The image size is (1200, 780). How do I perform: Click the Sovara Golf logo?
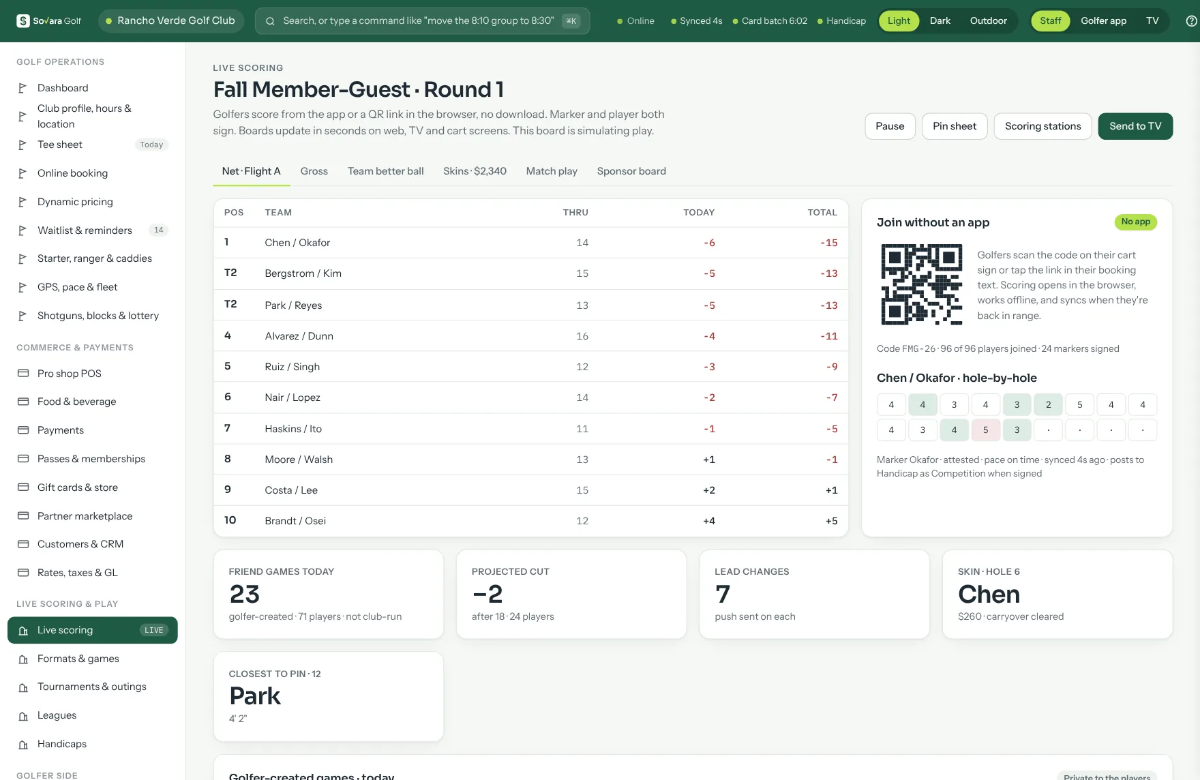click(x=48, y=21)
